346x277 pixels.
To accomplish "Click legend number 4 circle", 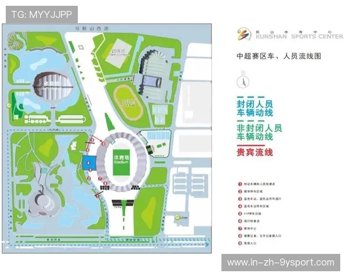I will [x=240, y=206].
